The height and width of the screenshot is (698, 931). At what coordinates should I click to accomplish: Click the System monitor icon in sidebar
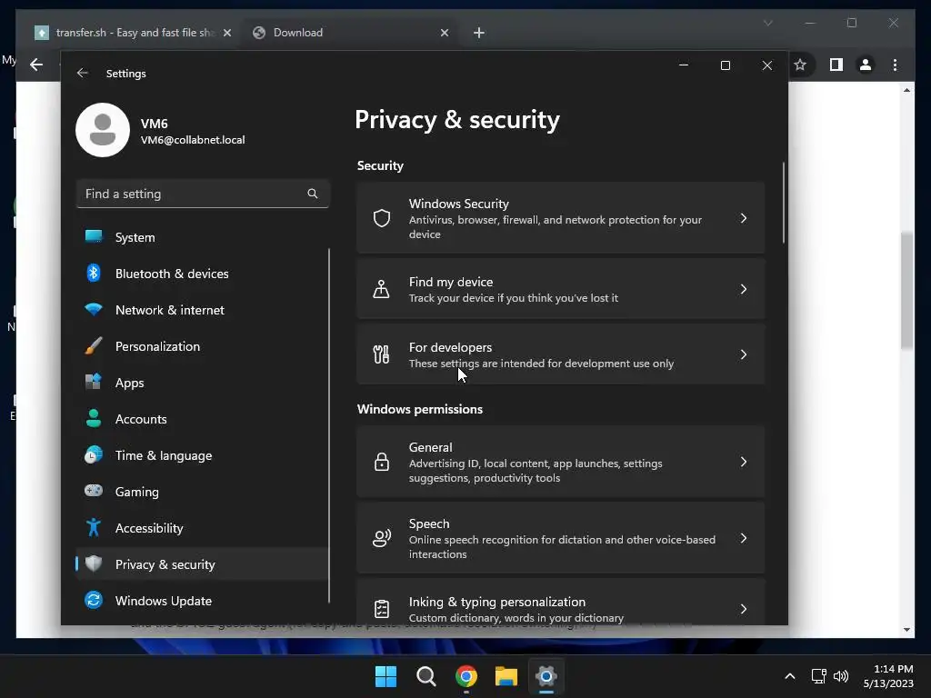(94, 236)
